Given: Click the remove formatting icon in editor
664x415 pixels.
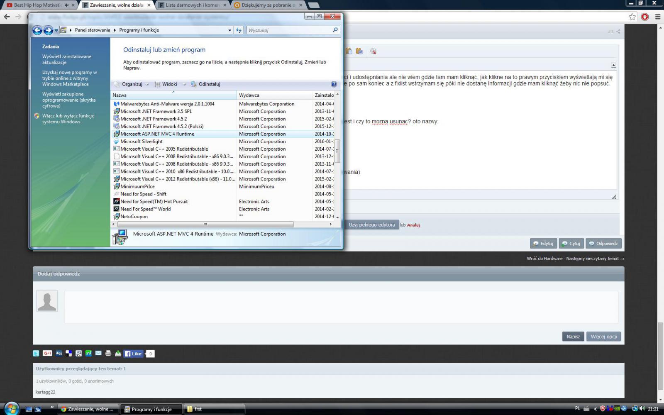Looking at the screenshot, I should pyautogui.click(x=373, y=51).
